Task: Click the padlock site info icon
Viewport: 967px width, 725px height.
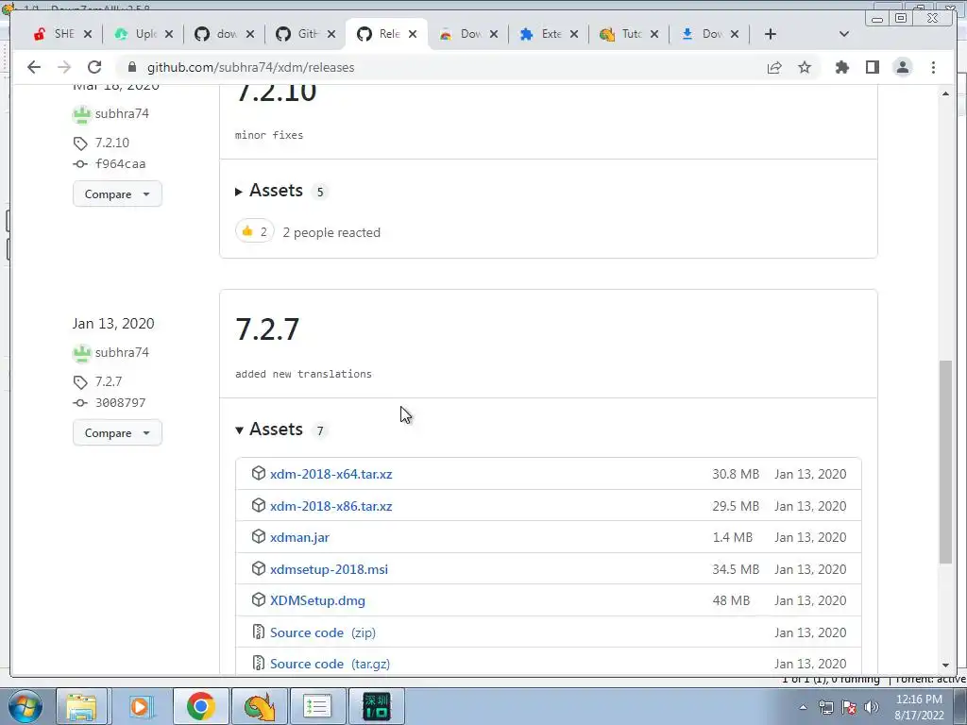Action: [x=131, y=67]
